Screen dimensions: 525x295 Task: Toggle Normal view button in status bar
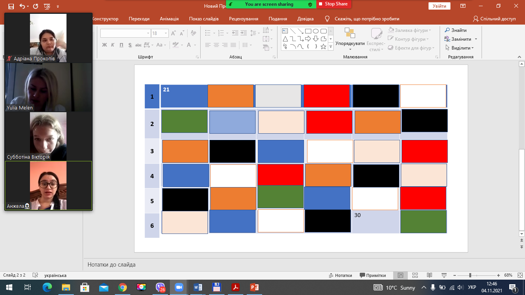point(400,275)
